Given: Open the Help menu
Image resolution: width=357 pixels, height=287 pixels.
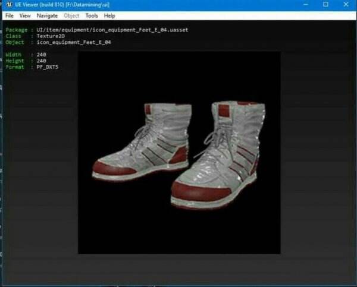Looking at the screenshot, I should (109, 15).
